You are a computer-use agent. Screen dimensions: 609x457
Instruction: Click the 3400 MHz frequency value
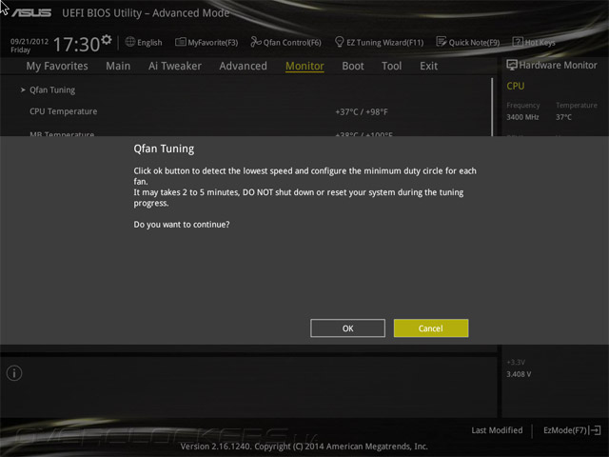522,117
